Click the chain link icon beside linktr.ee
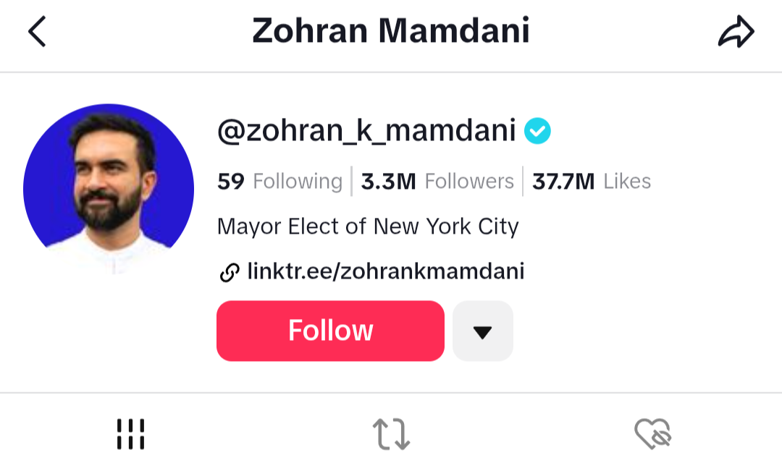The height and width of the screenshot is (466, 782). point(229,272)
